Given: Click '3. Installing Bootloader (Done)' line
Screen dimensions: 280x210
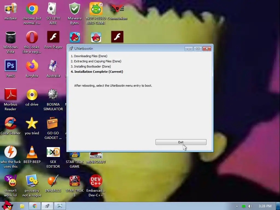Looking at the screenshot, I should (x=91, y=66).
